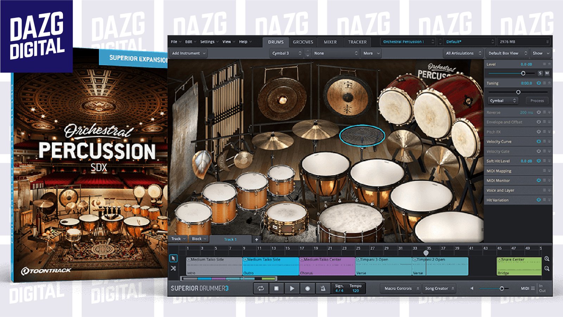The height and width of the screenshot is (317, 563).
Task: Select the arrow pointer tool in timeline
Action: [173, 259]
